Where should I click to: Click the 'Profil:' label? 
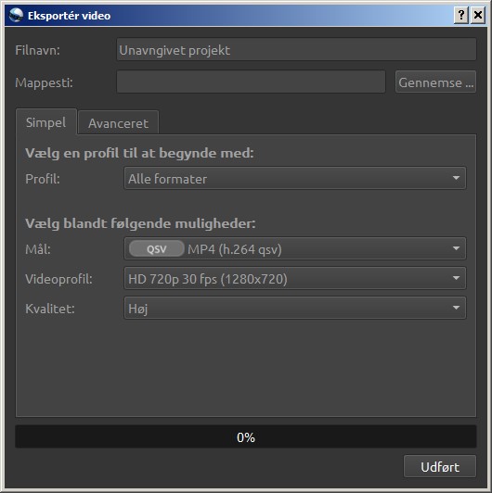(x=43, y=179)
